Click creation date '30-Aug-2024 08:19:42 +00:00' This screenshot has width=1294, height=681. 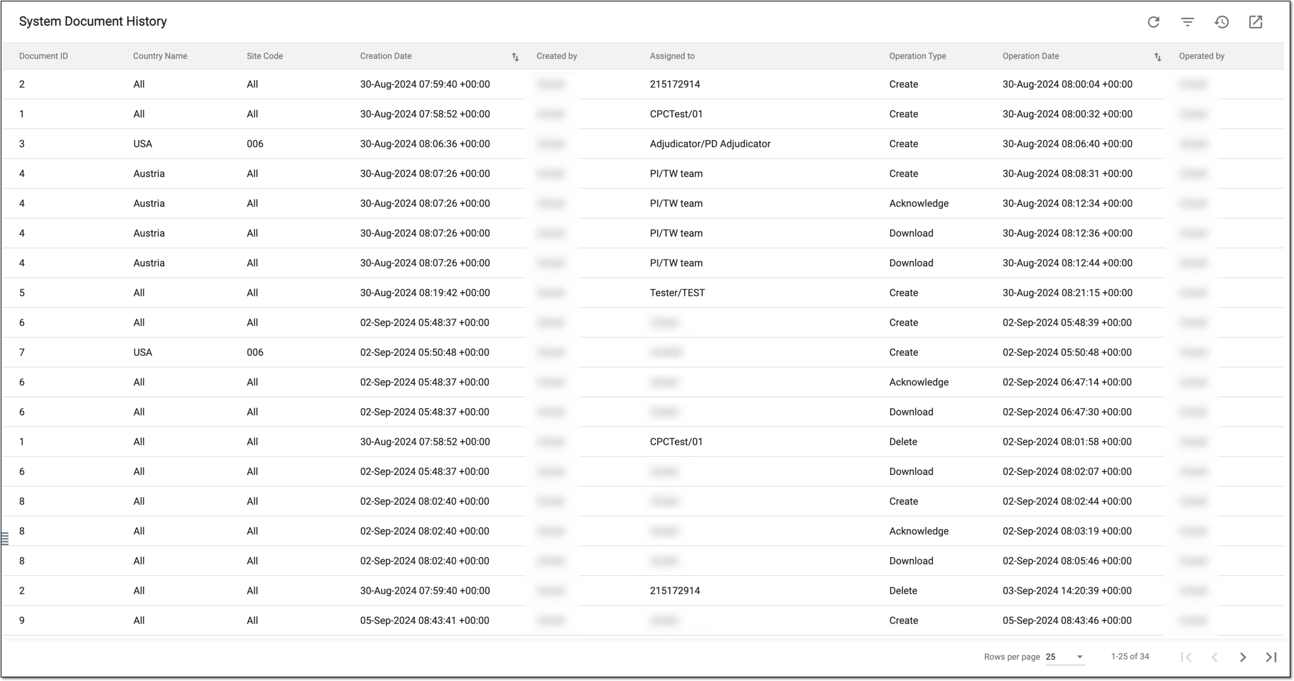[425, 293]
